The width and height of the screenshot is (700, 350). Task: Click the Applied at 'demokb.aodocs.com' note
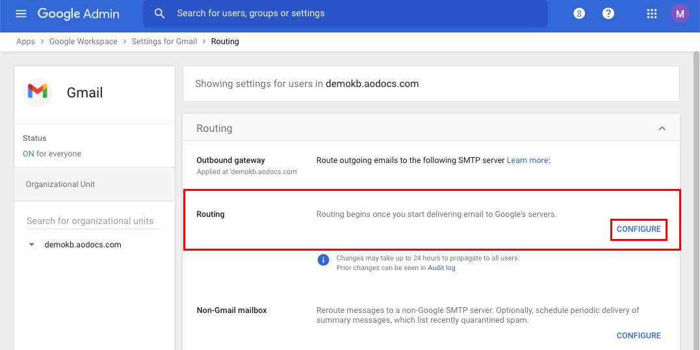point(247,171)
